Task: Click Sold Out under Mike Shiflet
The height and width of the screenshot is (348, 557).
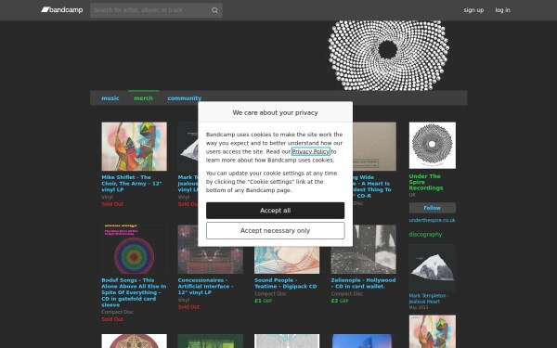Action: 112,204
